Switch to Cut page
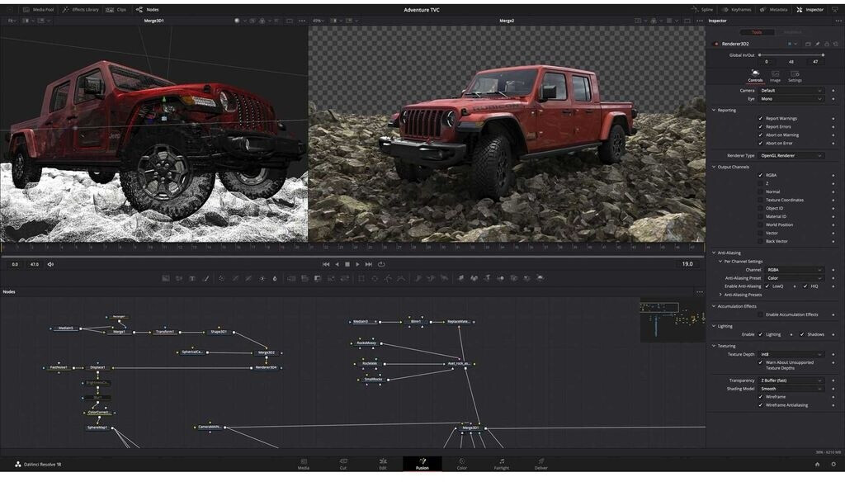This screenshot has width=845, height=482. point(343,464)
